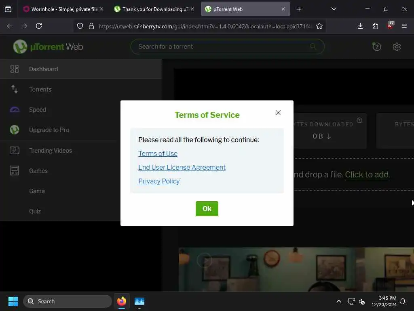
Task: Click the site security padlock icon
Action: coord(91,26)
